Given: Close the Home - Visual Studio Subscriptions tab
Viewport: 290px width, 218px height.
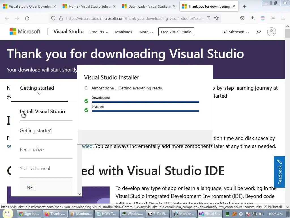Looking at the screenshot, I should 114,6.
